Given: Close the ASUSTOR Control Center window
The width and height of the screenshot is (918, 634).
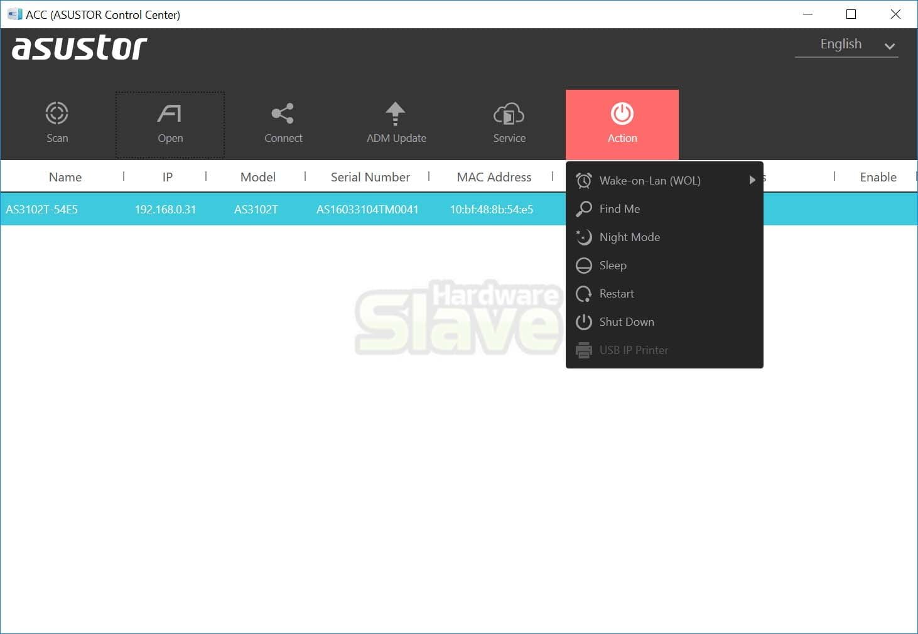Looking at the screenshot, I should [x=895, y=14].
